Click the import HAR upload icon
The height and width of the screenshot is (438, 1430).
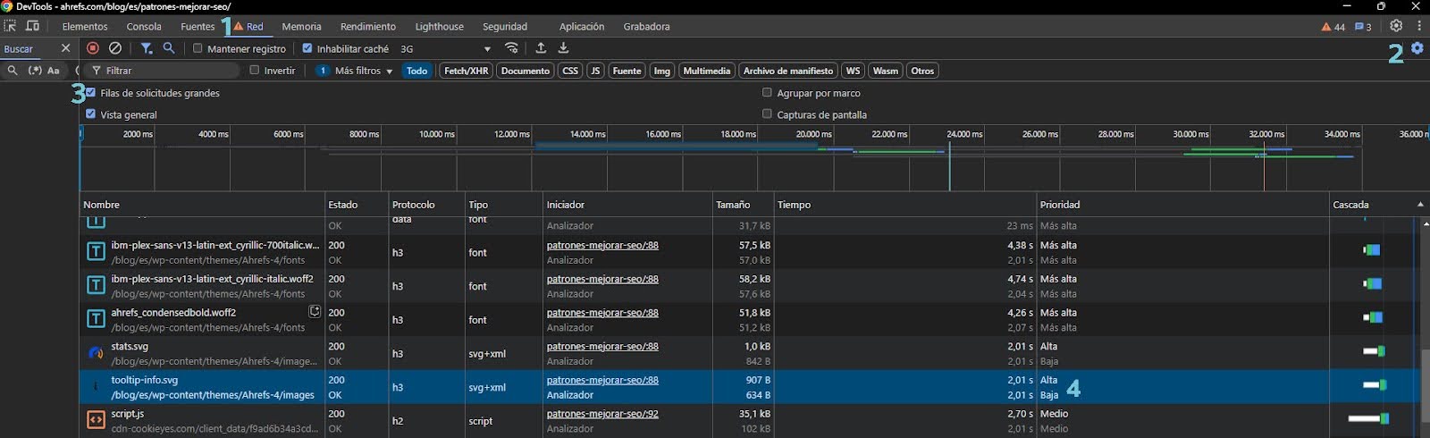(541, 48)
